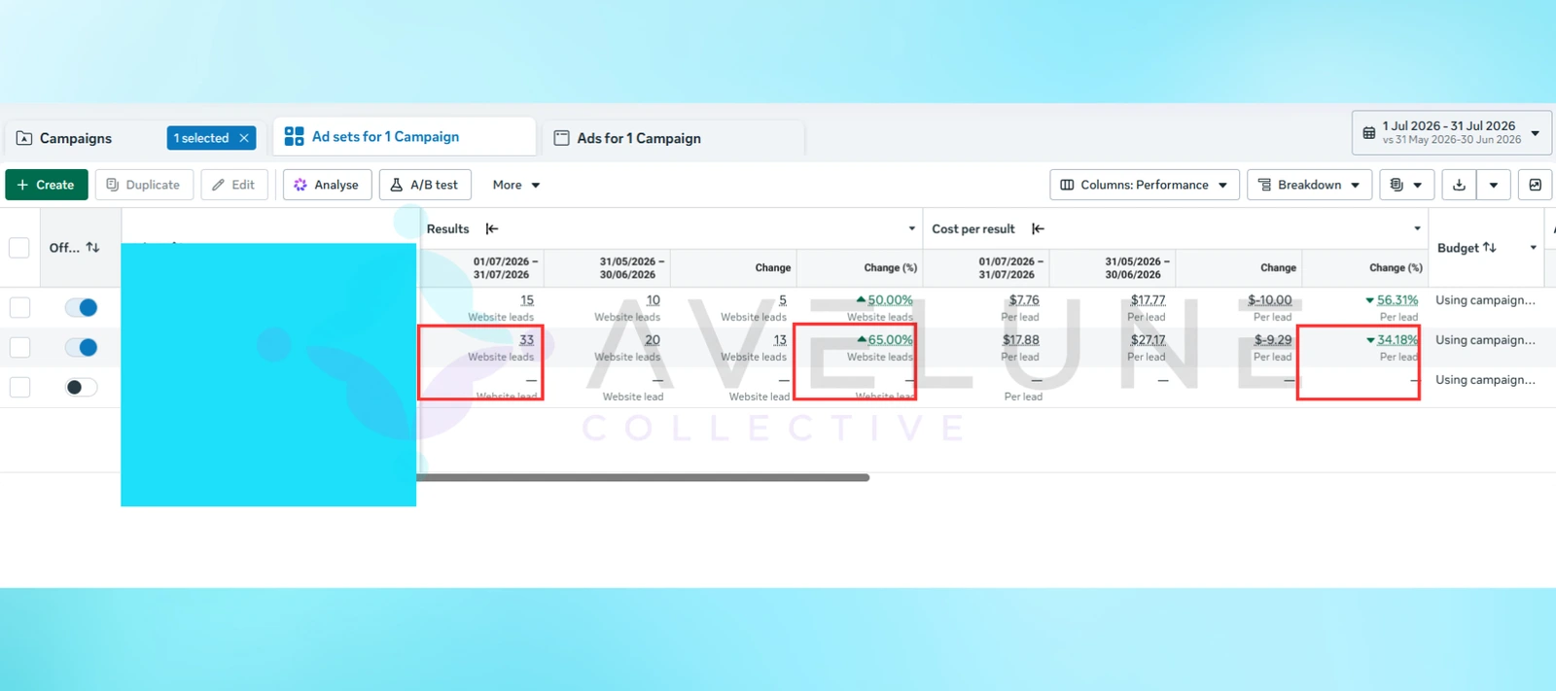
Task: Collapse the Results comparison columns icon
Action: [x=492, y=228]
